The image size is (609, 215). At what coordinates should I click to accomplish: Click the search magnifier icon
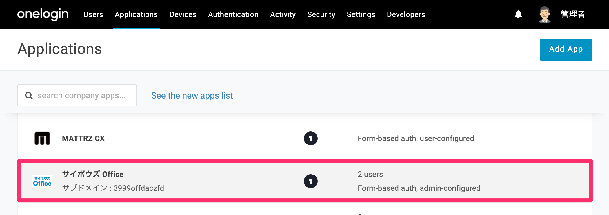tap(29, 95)
